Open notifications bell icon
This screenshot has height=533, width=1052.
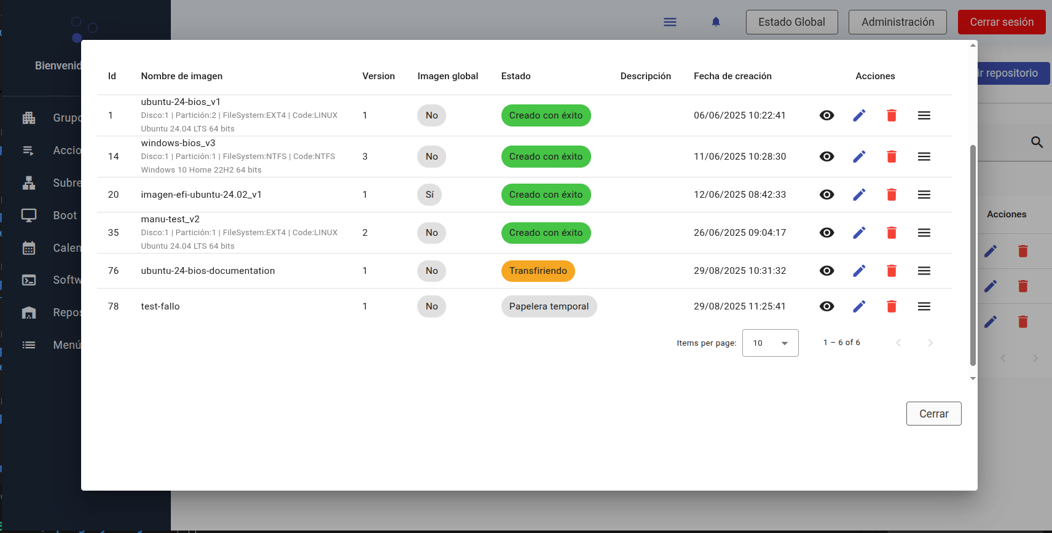click(715, 22)
